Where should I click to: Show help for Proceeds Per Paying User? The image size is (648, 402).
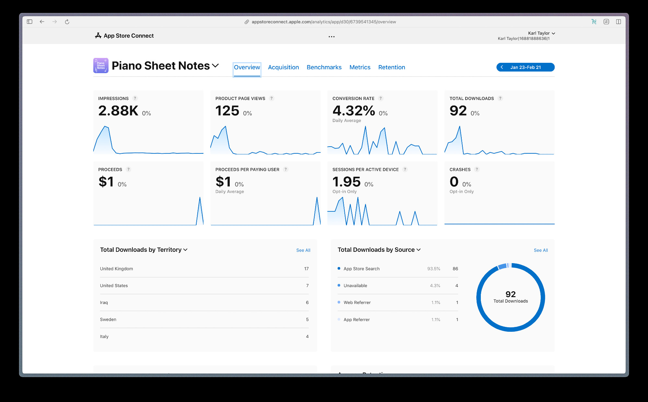(285, 169)
